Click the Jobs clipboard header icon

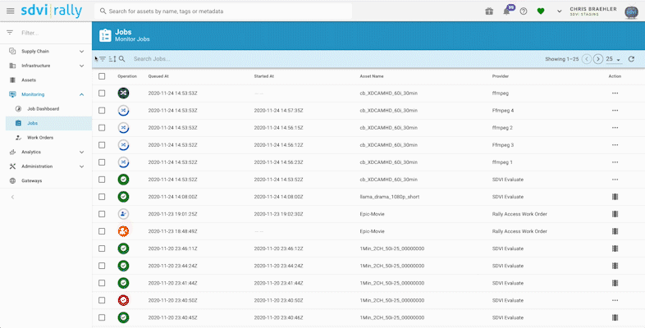click(x=105, y=35)
